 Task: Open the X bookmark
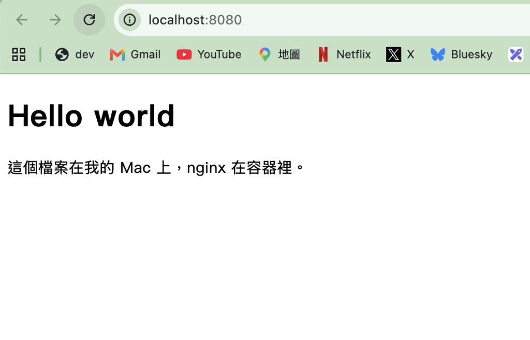click(x=400, y=54)
